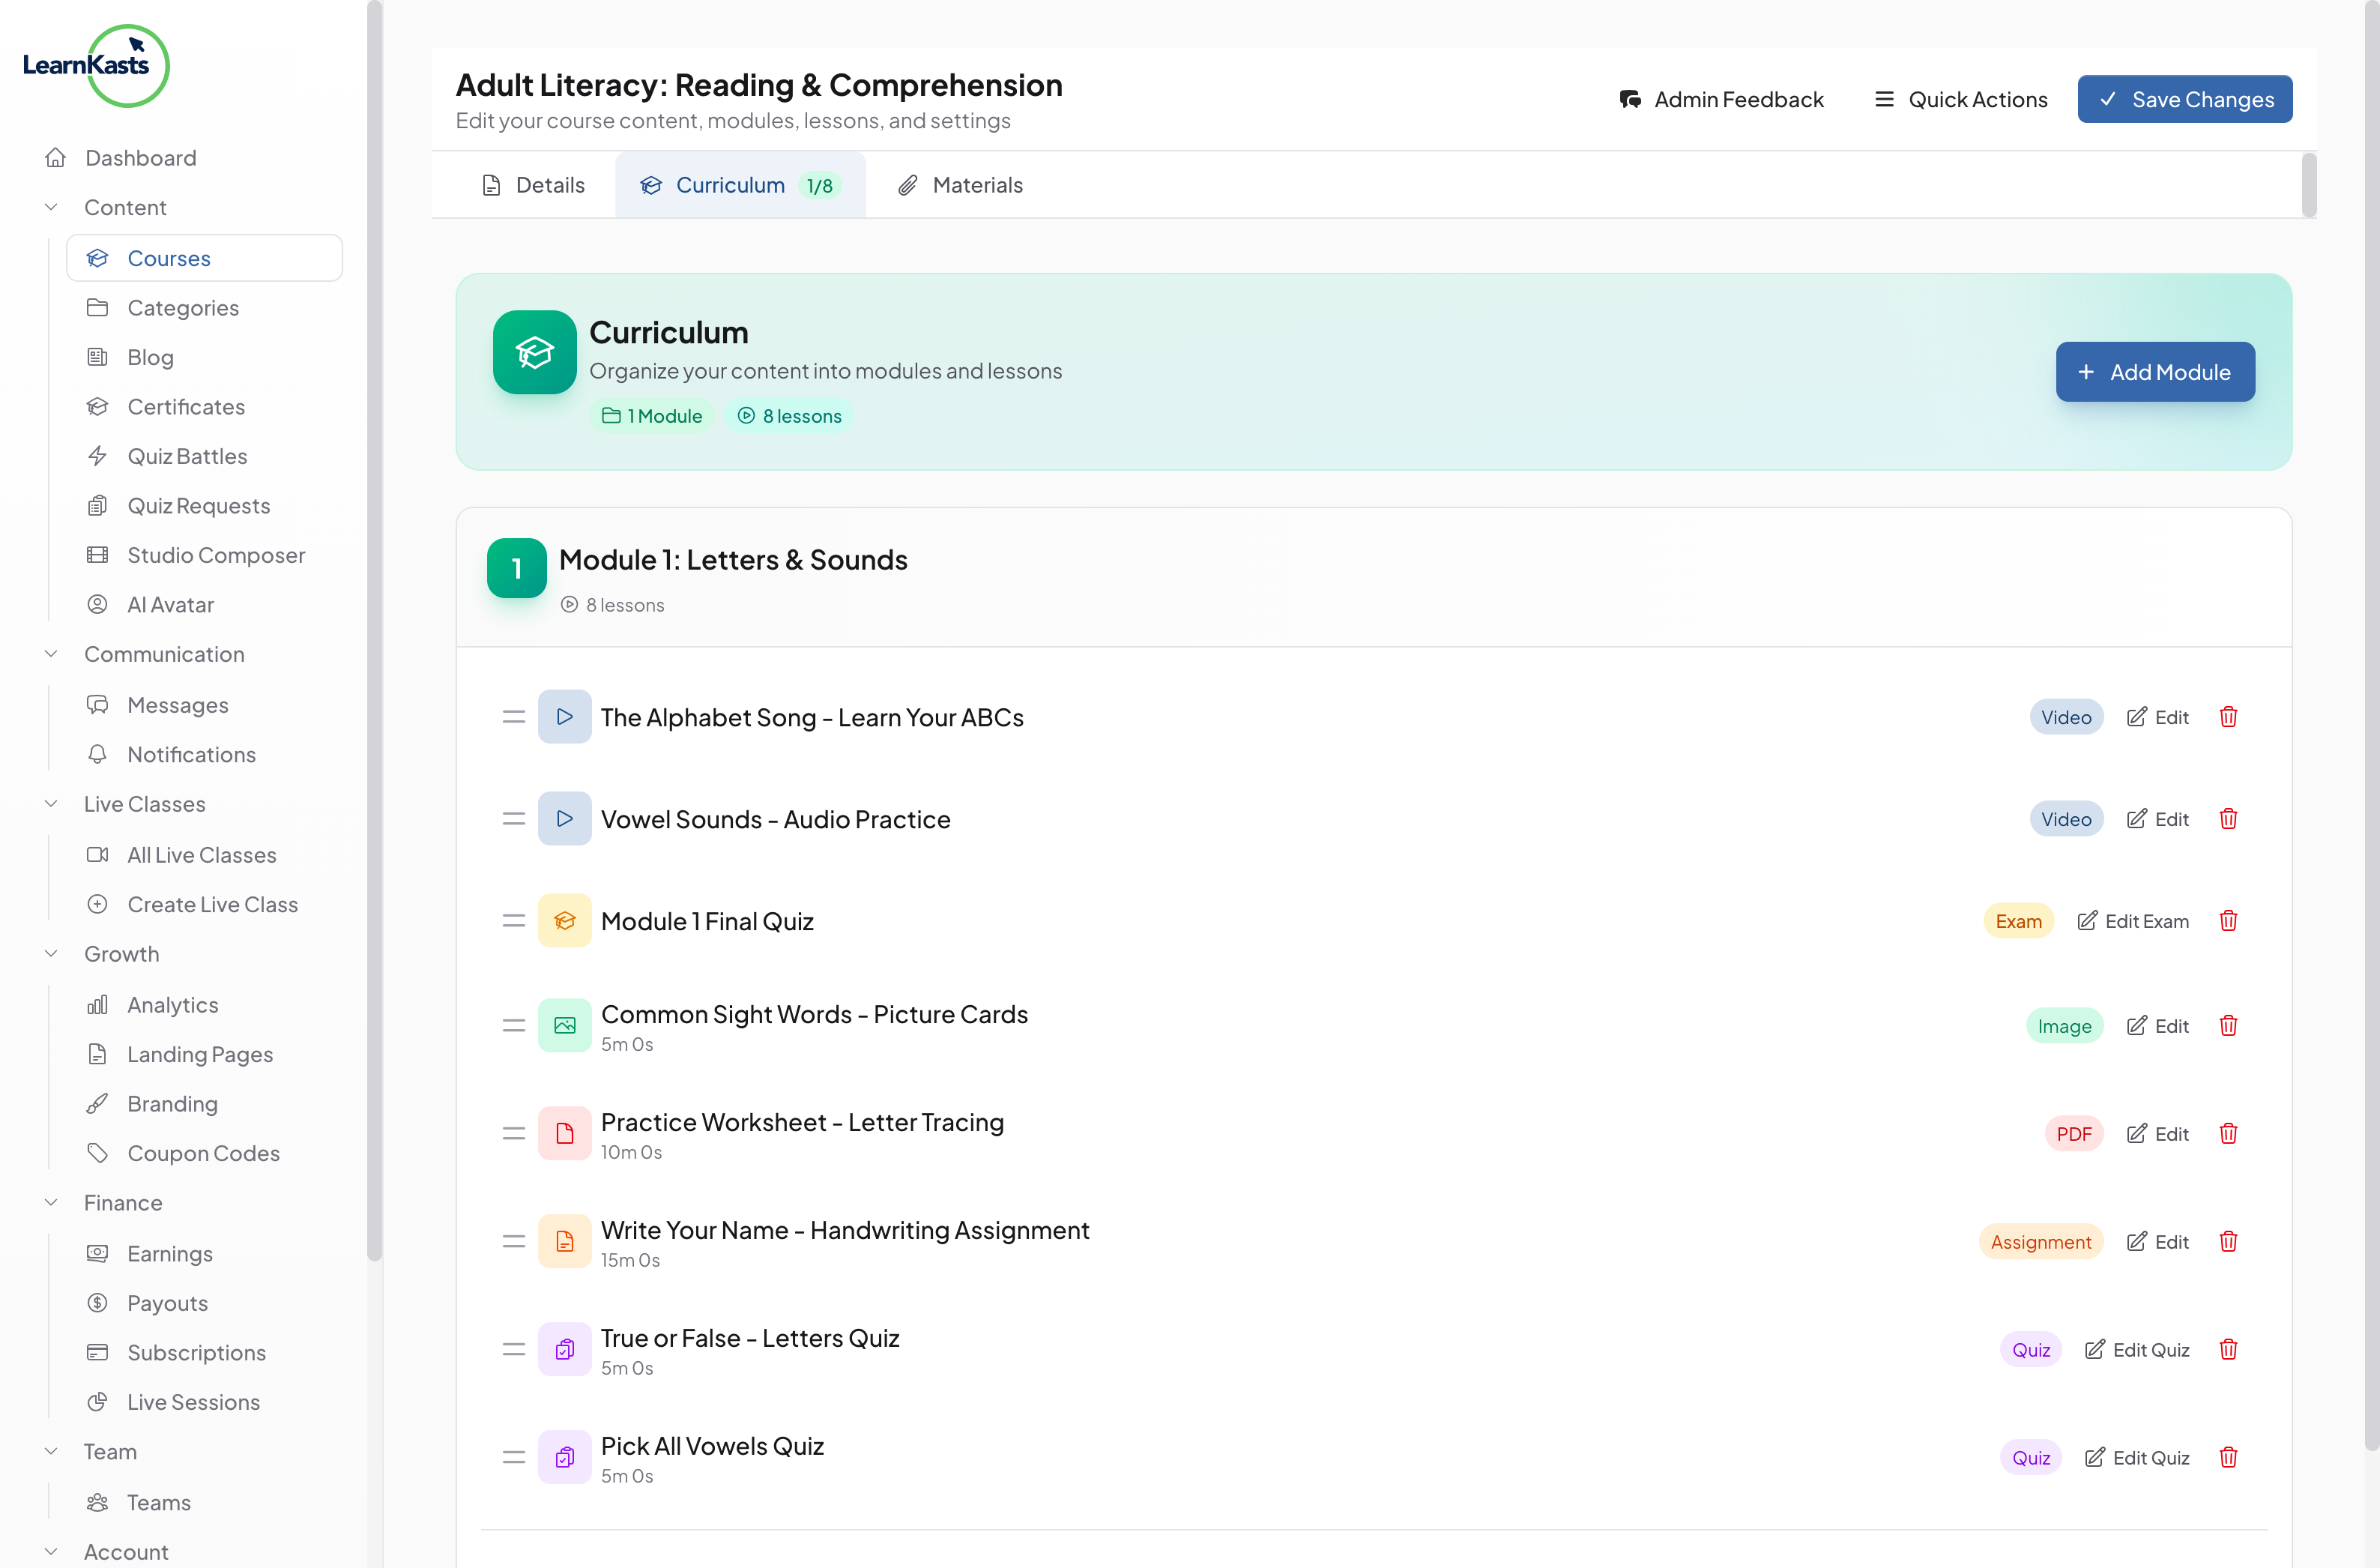The width and height of the screenshot is (2380, 1568).
Task: Click the LearnKasts logo
Action: coord(96,65)
